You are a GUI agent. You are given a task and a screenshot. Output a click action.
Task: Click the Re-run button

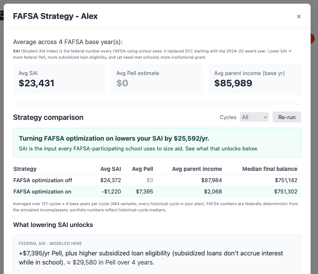287,117
